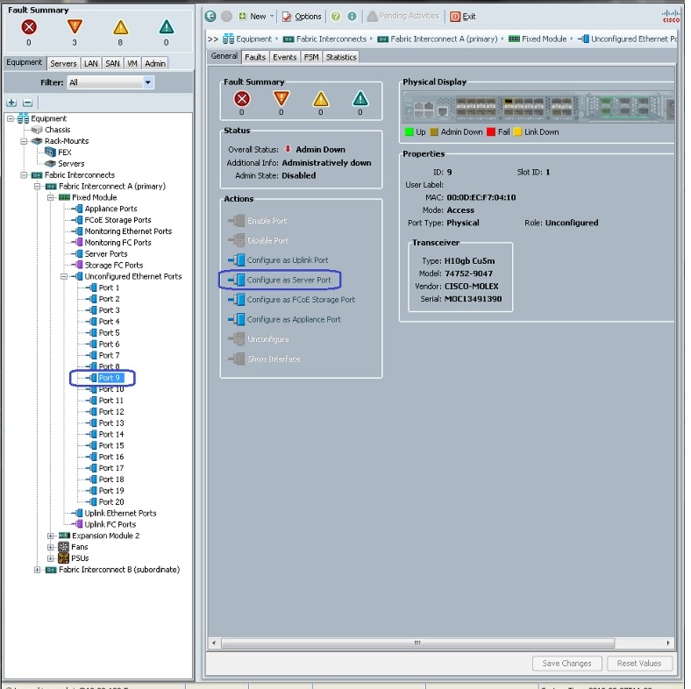Collapse the Fabric Interconnects node

[25, 175]
